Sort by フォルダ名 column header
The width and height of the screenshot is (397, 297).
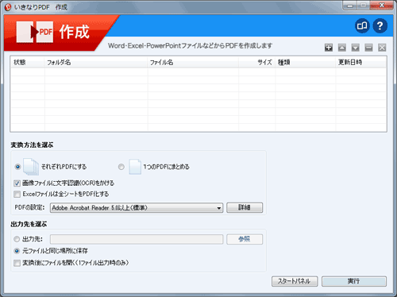(96, 63)
